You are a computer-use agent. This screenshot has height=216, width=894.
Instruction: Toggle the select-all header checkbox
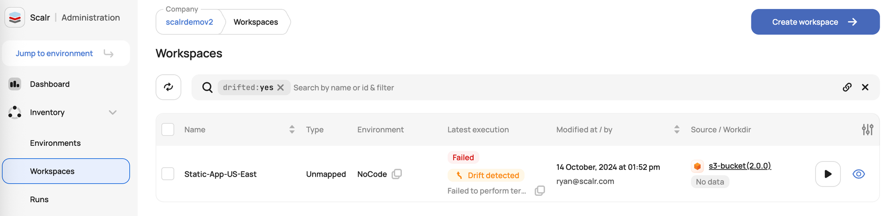click(168, 130)
